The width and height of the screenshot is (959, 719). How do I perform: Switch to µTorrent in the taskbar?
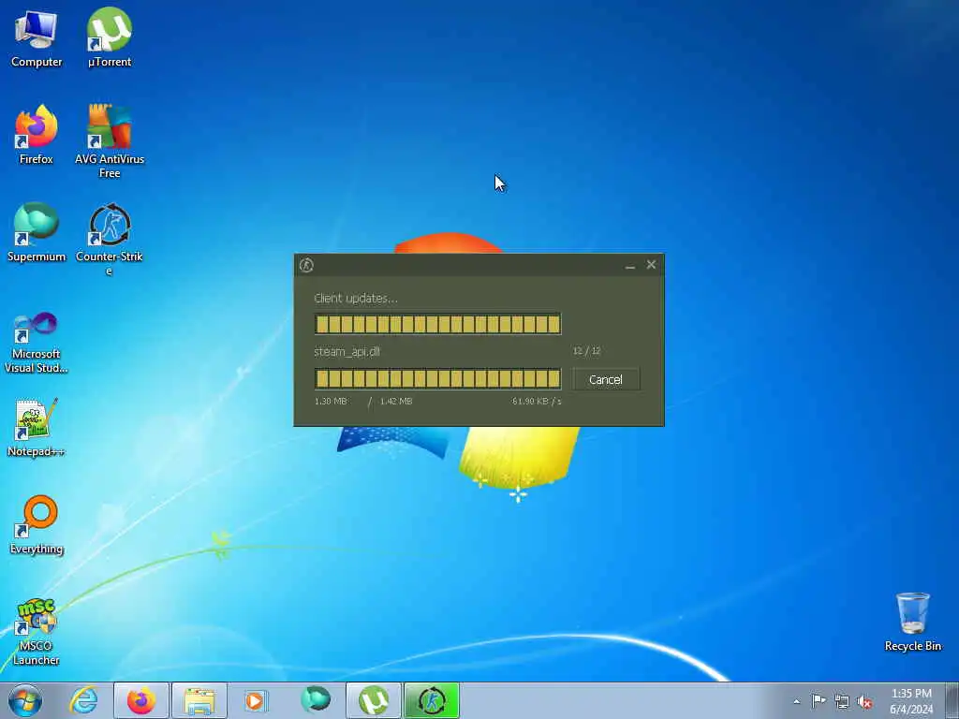tap(374, 700)
